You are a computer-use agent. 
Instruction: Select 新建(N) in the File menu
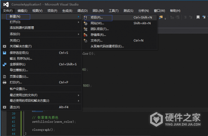41,17
